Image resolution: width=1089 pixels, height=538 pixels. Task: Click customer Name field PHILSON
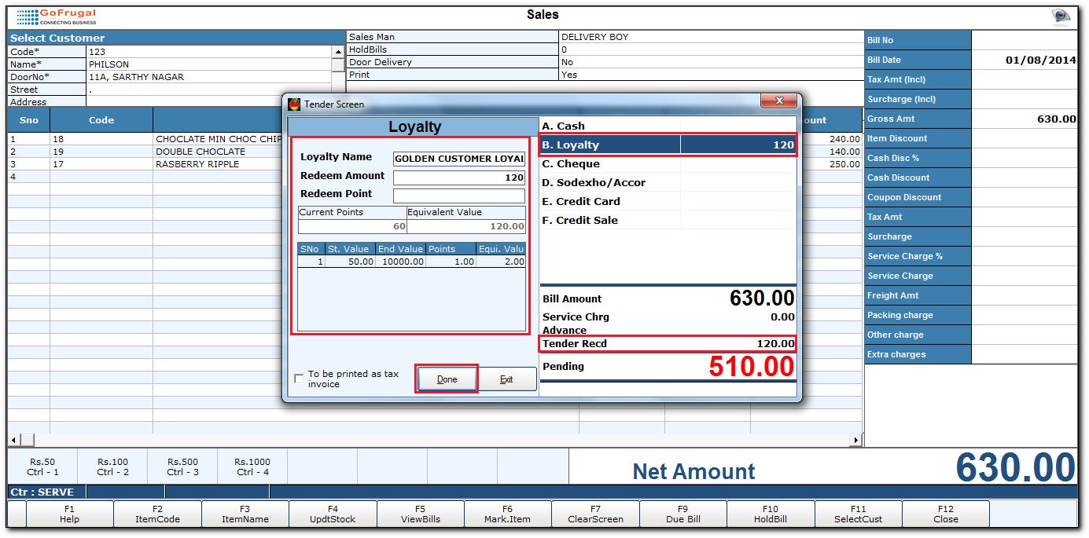pyautogui.click(x=208, y=64)
